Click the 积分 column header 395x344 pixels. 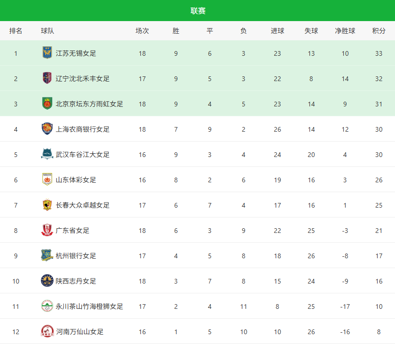379,31
